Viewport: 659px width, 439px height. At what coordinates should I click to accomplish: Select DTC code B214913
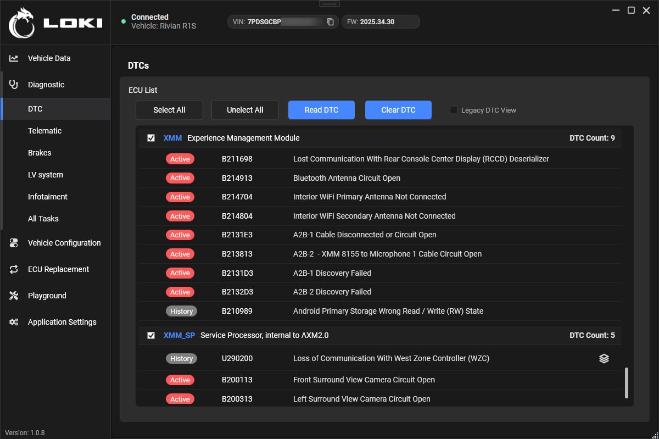point(237,178)
